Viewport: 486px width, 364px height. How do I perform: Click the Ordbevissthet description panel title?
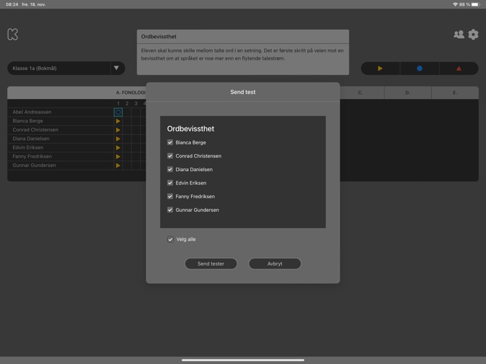point(159,36)
